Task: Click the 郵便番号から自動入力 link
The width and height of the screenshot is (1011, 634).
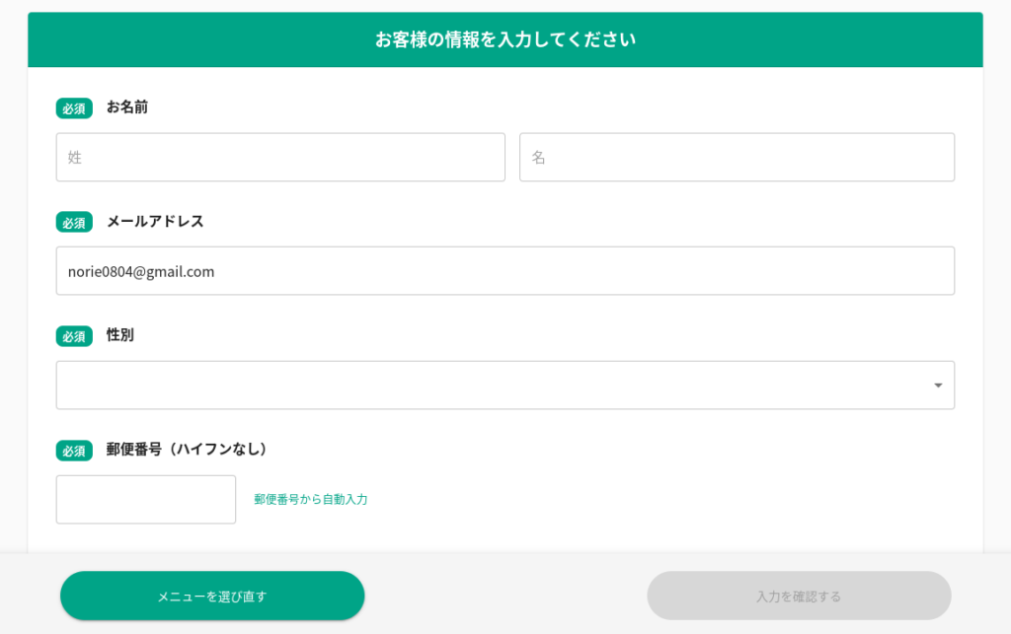Action: tap(311, 500)
